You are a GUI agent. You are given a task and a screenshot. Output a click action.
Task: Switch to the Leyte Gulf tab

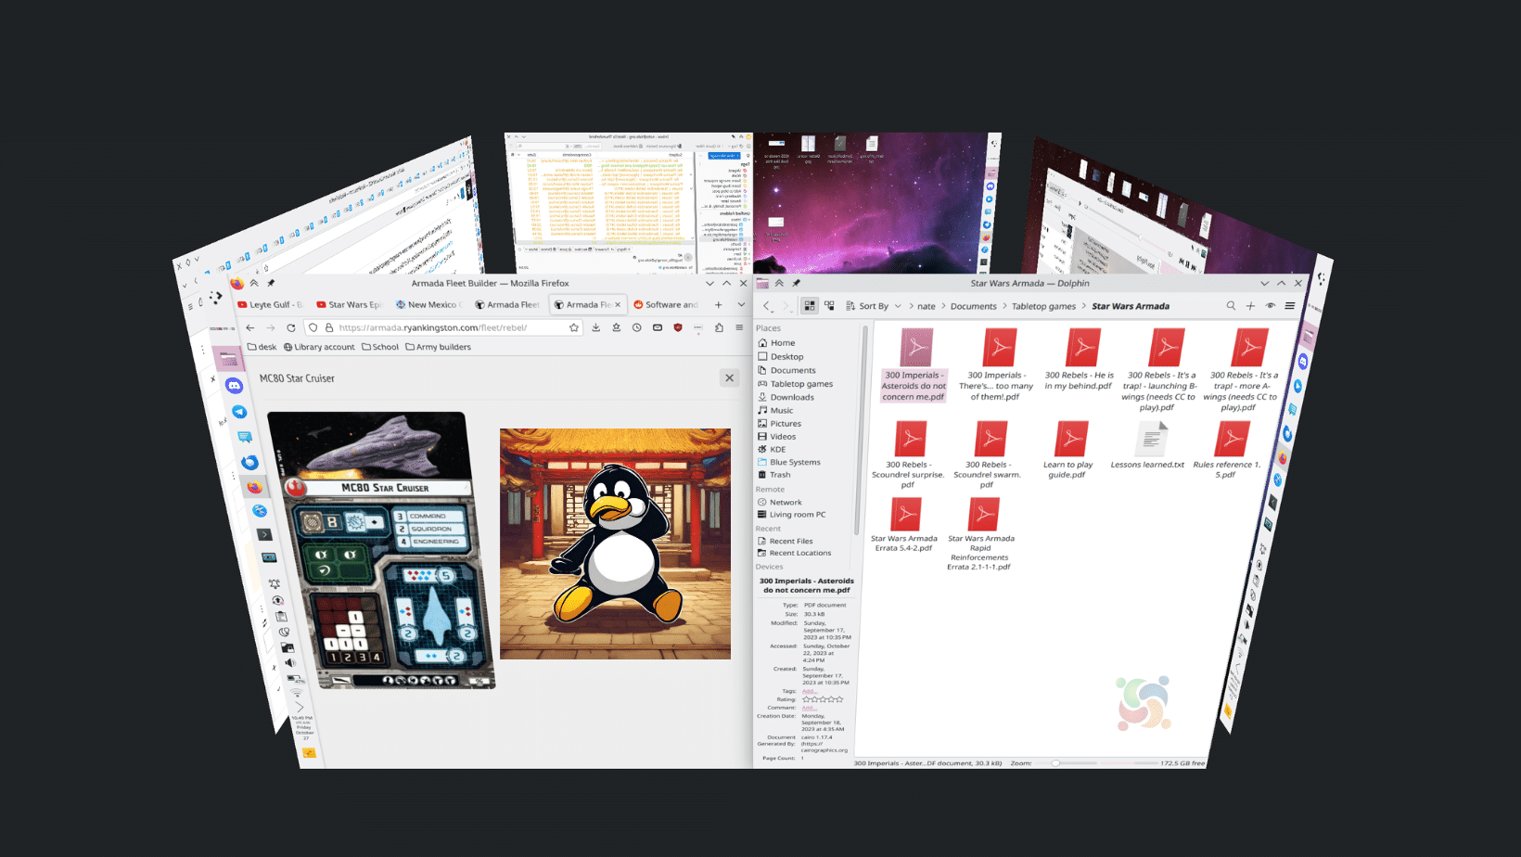[x=270, y=304]
